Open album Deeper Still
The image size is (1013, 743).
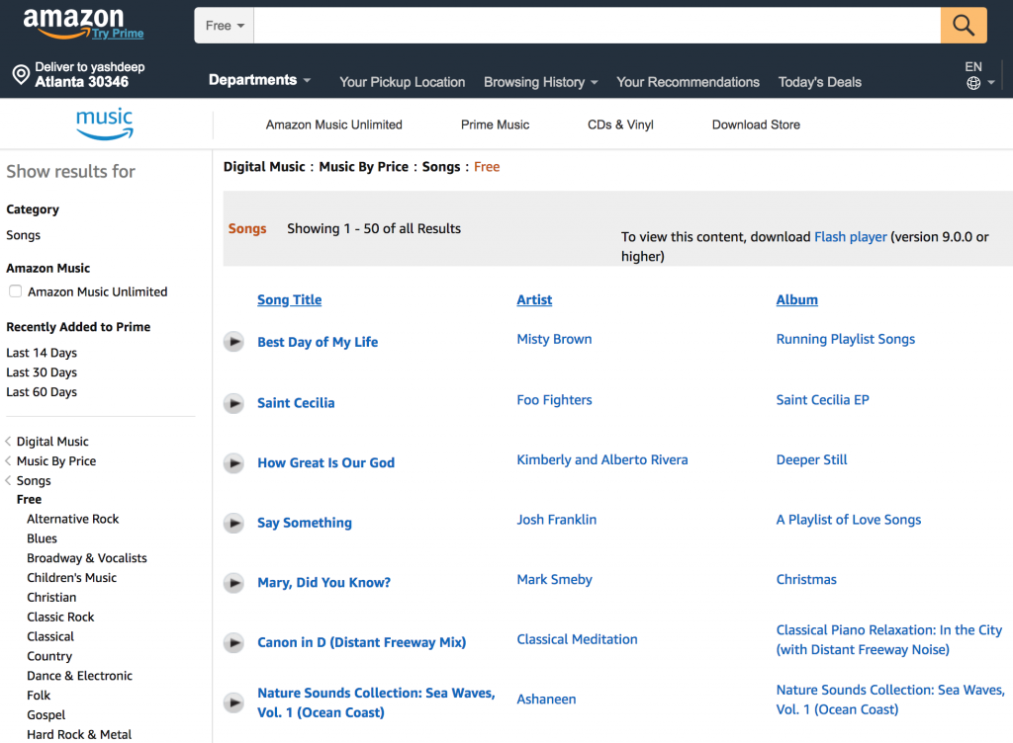[811, 459]
